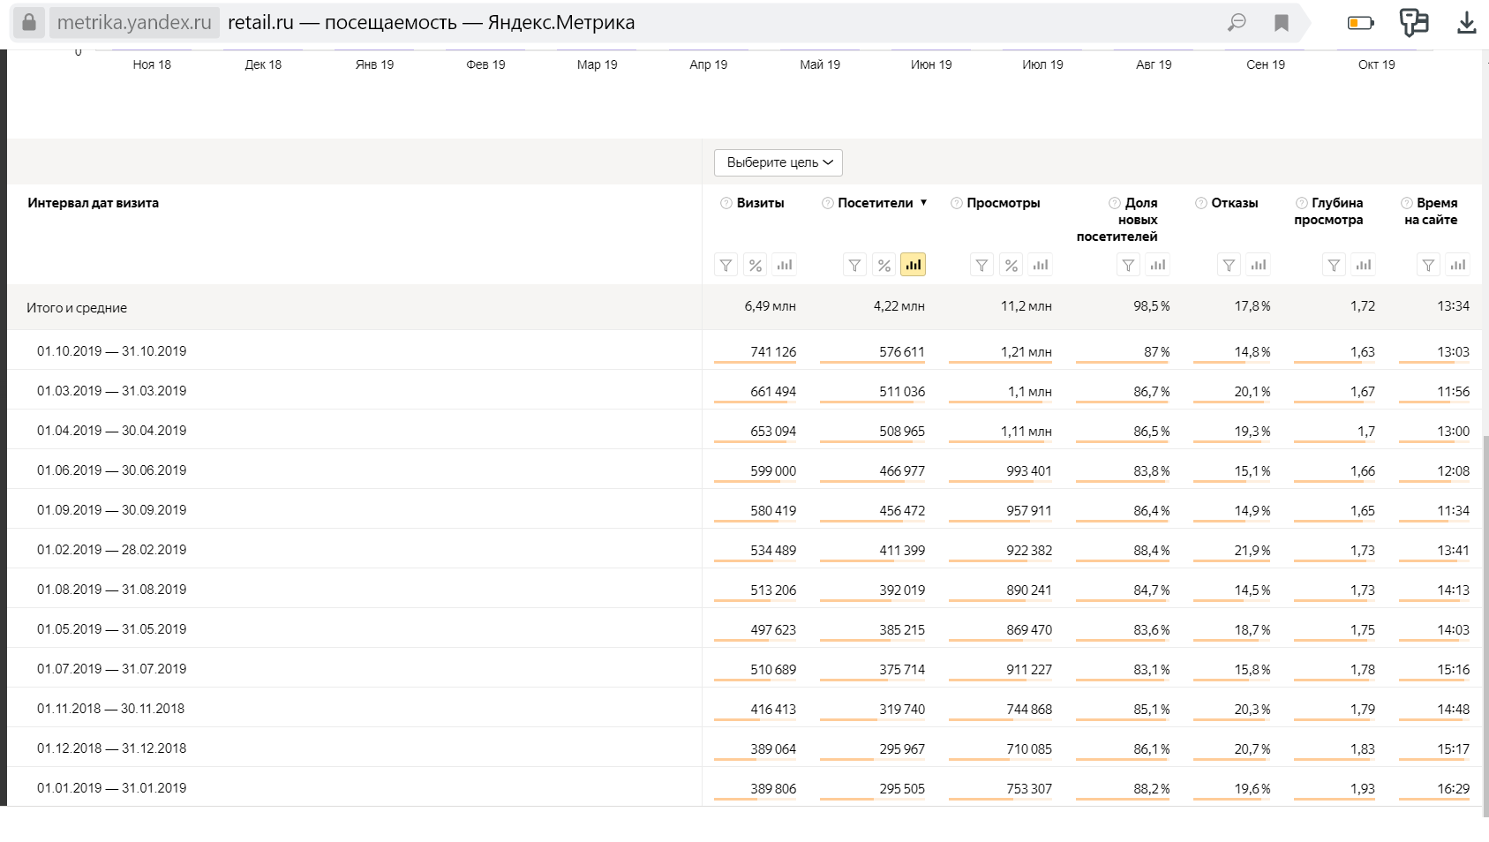Show bar chart for Визиты column
Screen dimensions: 1489x842
pyautogui.click(x=785, y=265)
